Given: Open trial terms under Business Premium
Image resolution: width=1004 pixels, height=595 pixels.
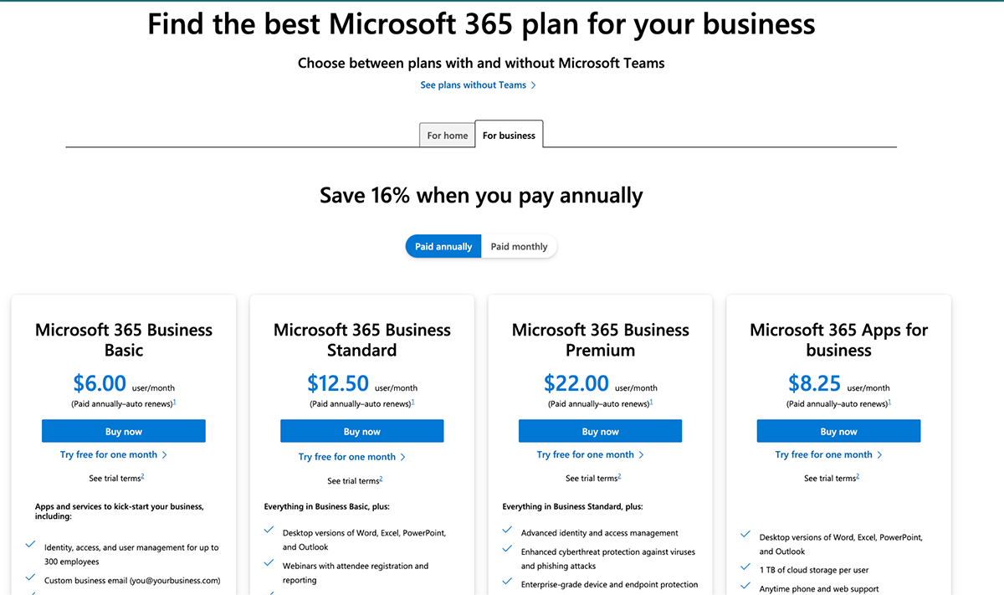Looking at the screenshot, I should 593,478.
